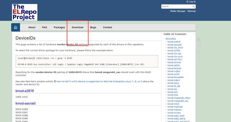Click the device ID 9005:028D
This screenshot has width=231, height=122.
pyautogui.click(x=22, y=109)
